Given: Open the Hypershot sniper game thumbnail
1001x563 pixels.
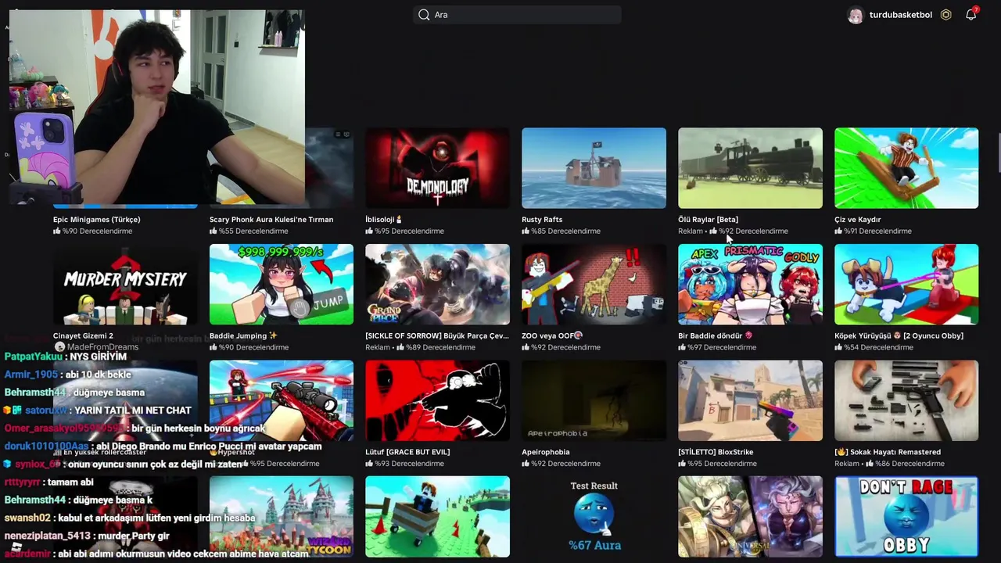Looking at the screenshot, I should coord(281,400).
